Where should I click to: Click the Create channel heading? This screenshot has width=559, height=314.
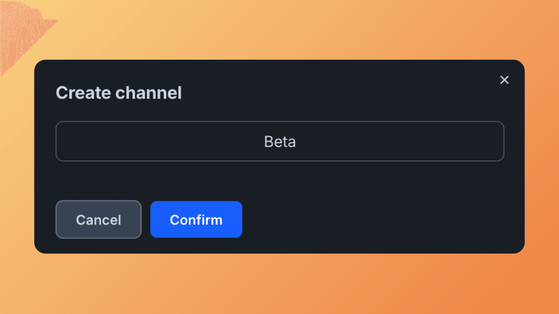119,93
